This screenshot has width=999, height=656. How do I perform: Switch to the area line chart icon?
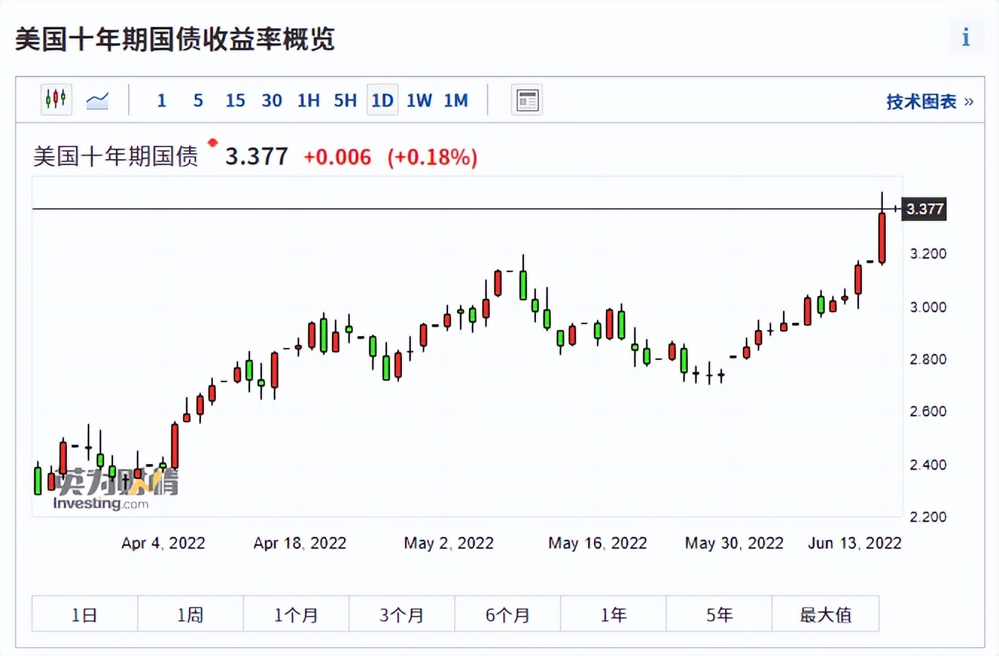[98, 100]
